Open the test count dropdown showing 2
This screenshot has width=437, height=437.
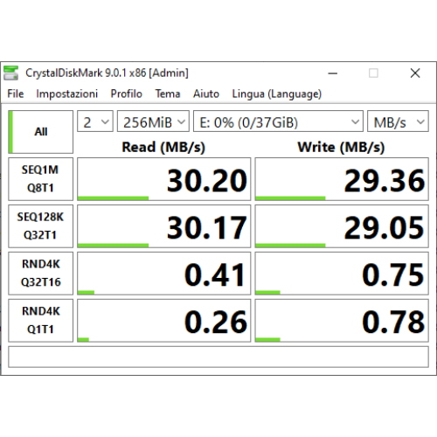pyautogui.click(x=95, y=121)
